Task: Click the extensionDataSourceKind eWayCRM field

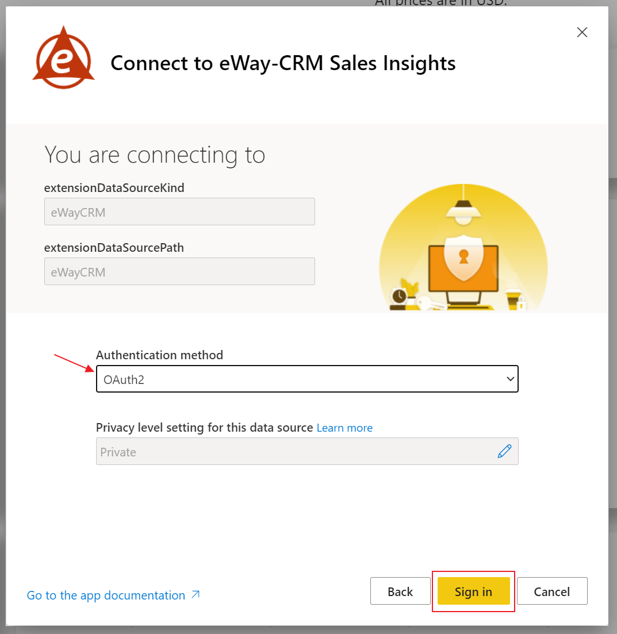Action: point(179,212)
